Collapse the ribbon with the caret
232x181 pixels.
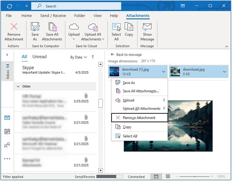[x=226, y=46]
